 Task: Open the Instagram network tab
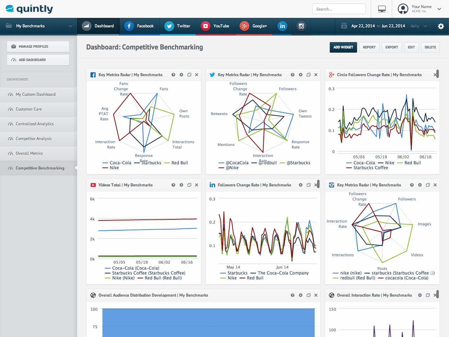coord(301,26)
